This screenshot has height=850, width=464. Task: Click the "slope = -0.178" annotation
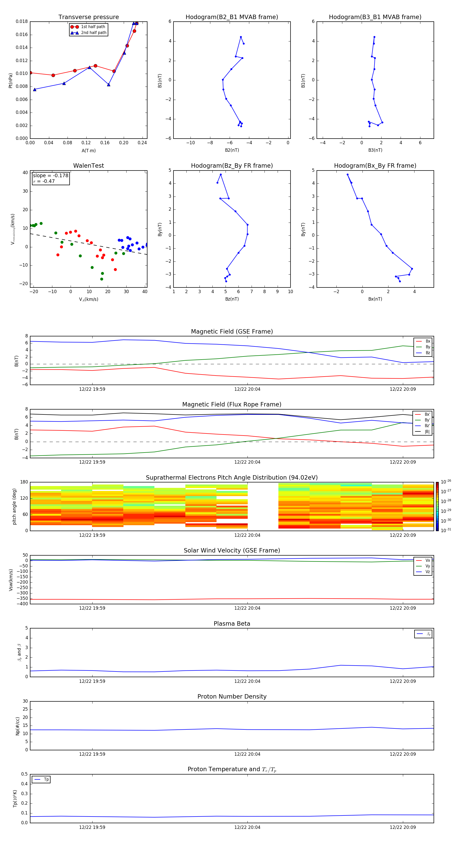point(51,176)
